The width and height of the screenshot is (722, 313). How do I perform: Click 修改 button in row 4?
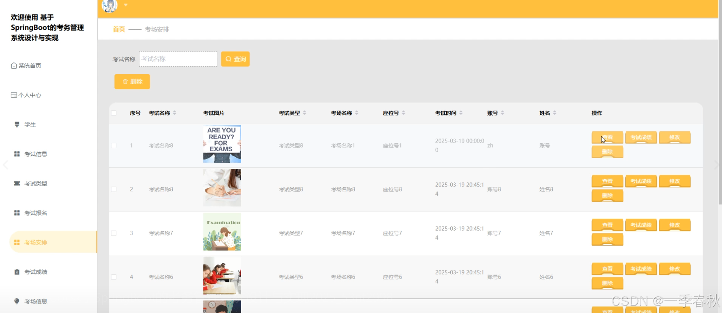(675, 269)
